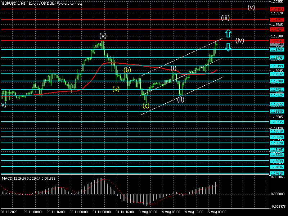Screen dimensions: 288x216
Task: Click the yellow (b) wave label
Action: point(127,70)
